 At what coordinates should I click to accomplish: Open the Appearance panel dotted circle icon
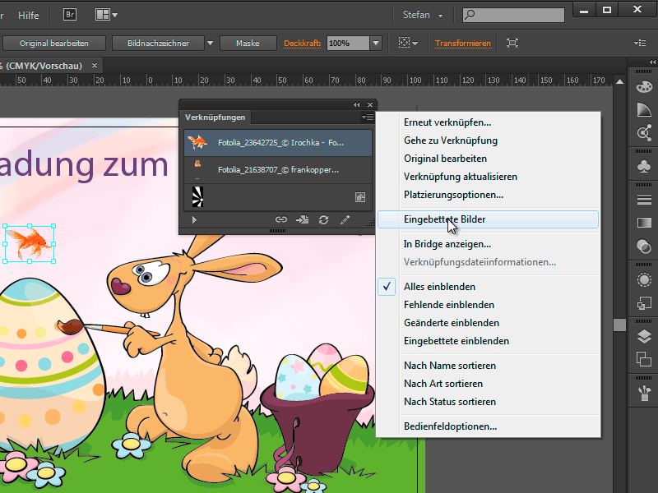click(644, 279)
